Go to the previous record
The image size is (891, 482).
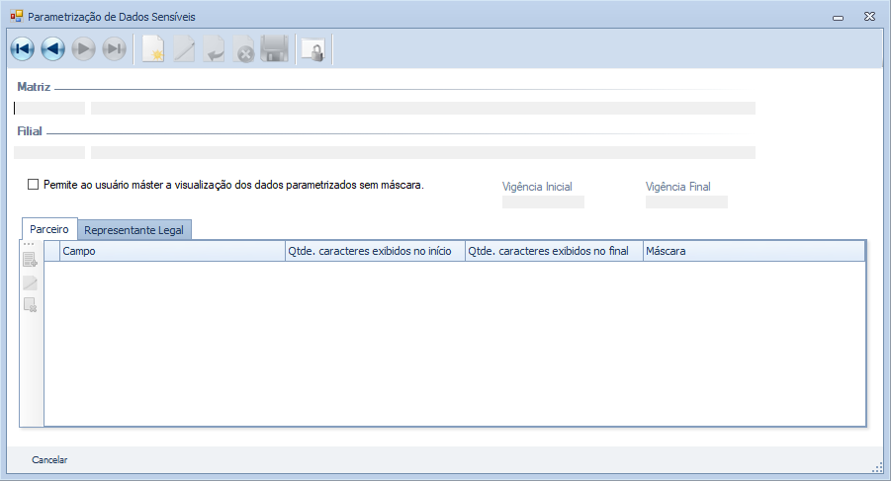pyautogui.click(x=52, y=48)
